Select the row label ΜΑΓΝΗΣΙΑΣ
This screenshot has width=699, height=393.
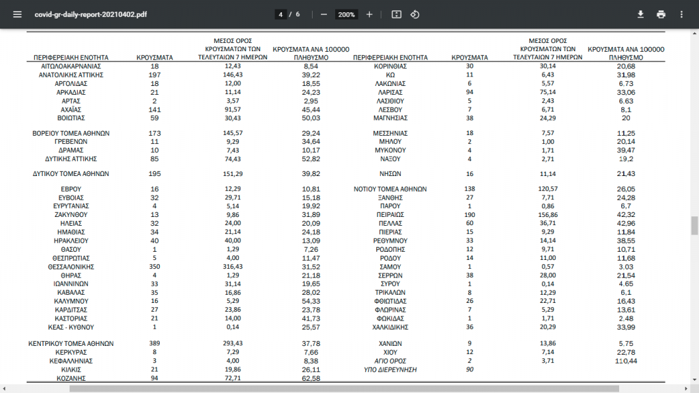pos(390,118)
